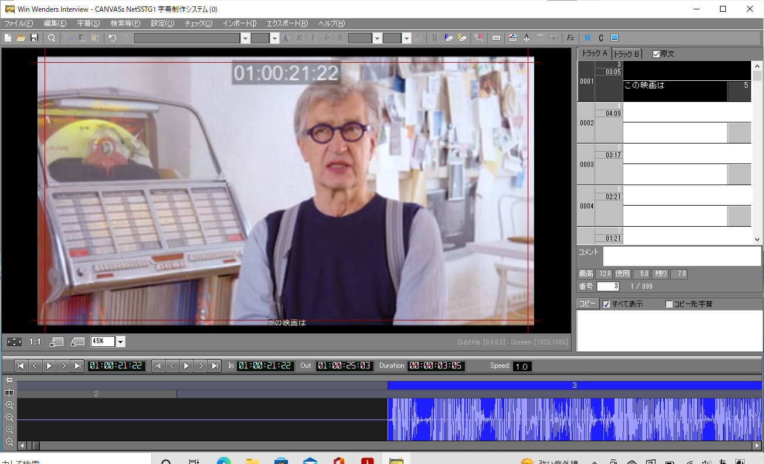Uncheck the すべて表示 checkbox
The image size is (764, 464).
[606, 304]
